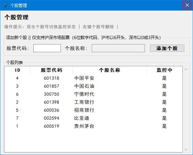Screen dimensions: 193x155
Task: Select the 中国石油 stock row
Action: pos(84,86)
